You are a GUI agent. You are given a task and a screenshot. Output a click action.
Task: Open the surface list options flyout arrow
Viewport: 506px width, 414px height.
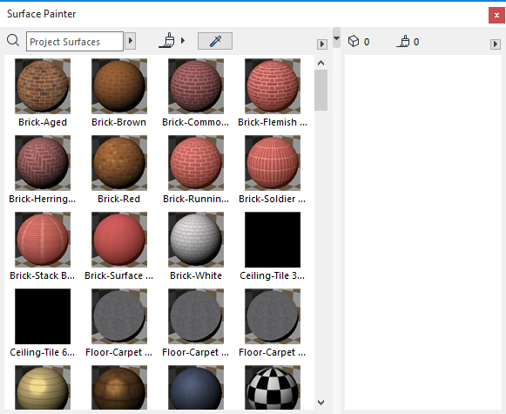point(321,44)
